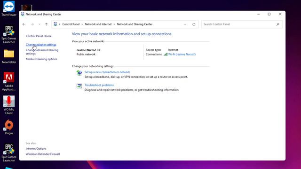The height and width of the screenshot is (169, 301).
Task: Go back using the Back arrow
Action: coord(24,24)
